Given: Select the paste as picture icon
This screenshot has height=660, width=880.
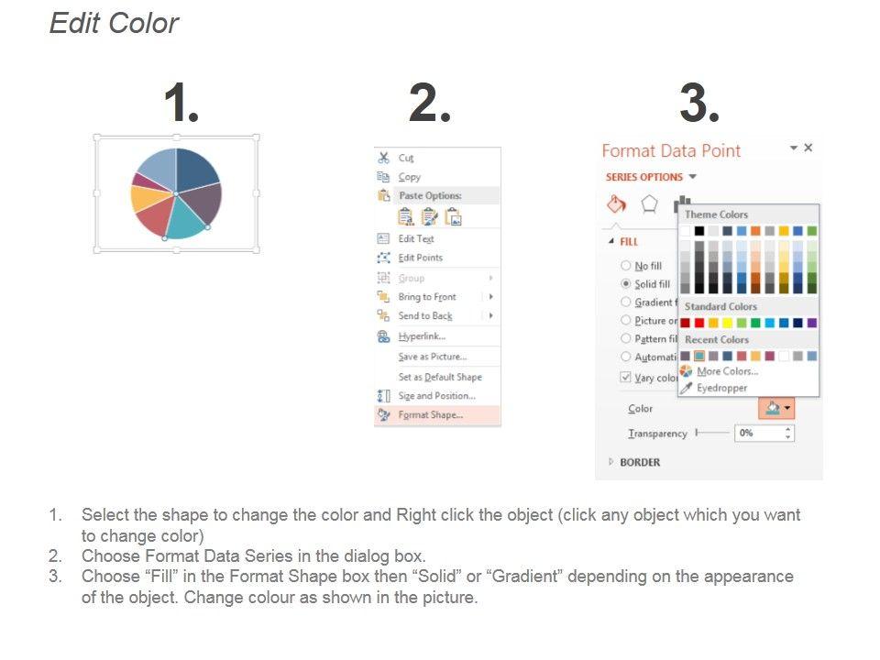Looking at the screenshot, I should click(x=453, y=216).
